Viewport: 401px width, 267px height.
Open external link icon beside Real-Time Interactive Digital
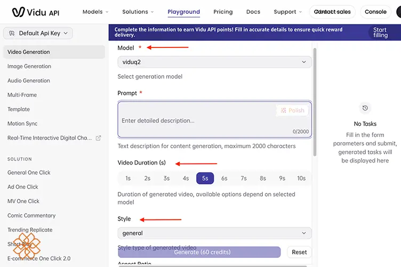(98, 138)
